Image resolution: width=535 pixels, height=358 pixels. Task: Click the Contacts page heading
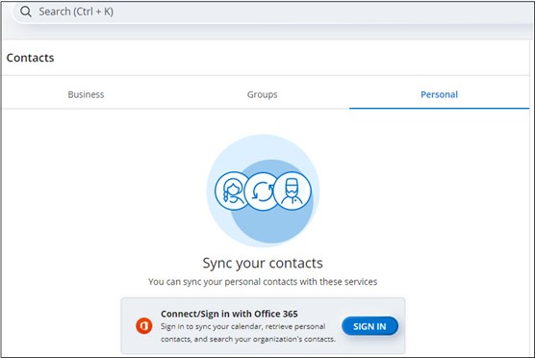tap(31, 58)
